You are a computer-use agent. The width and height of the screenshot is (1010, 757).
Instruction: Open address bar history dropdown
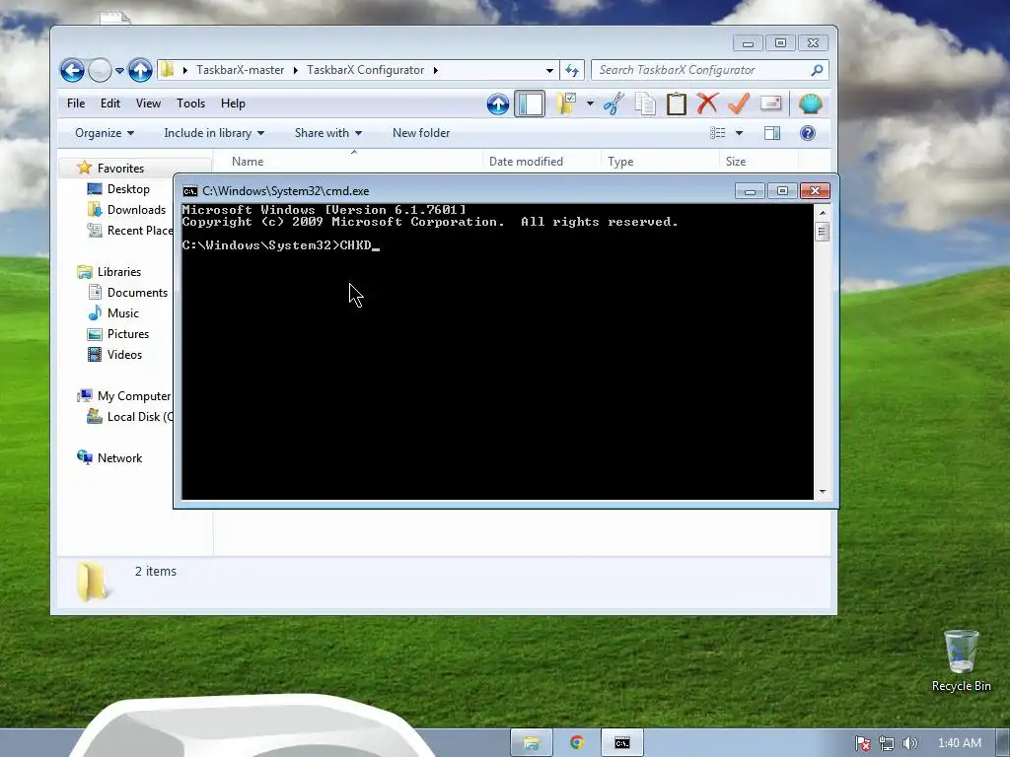pyautogui.click(x=549, y=70)
